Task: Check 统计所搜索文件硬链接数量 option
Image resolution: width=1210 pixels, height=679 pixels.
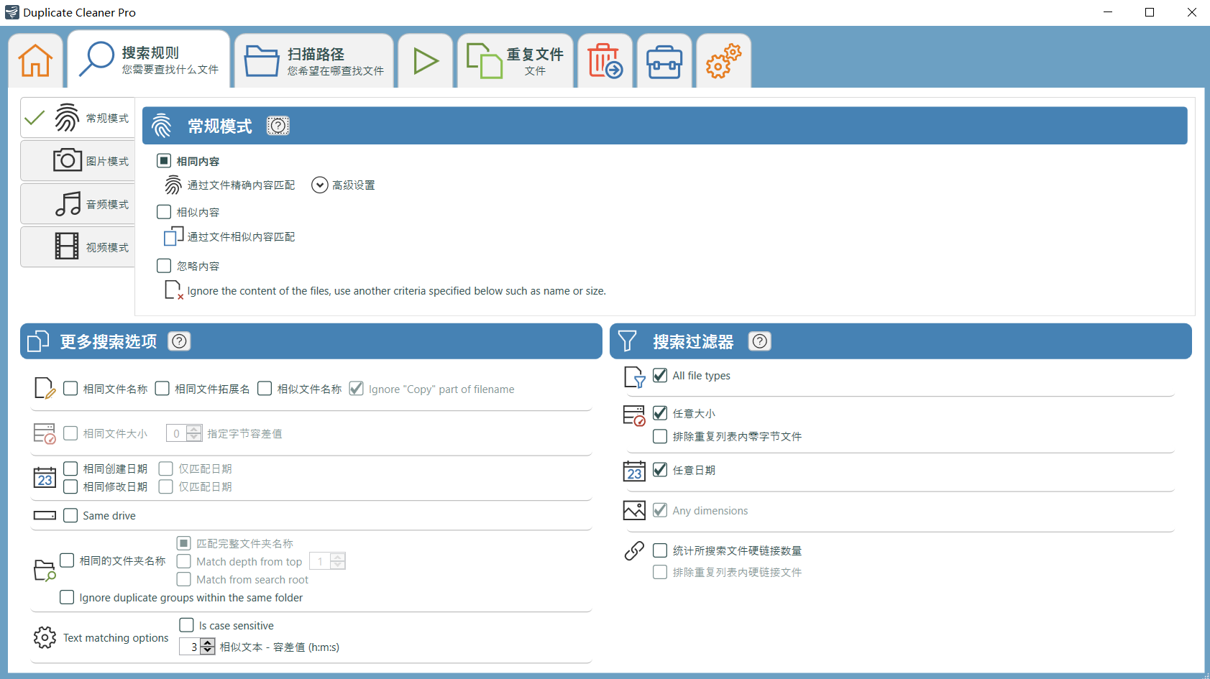Action: click(660, 550)
